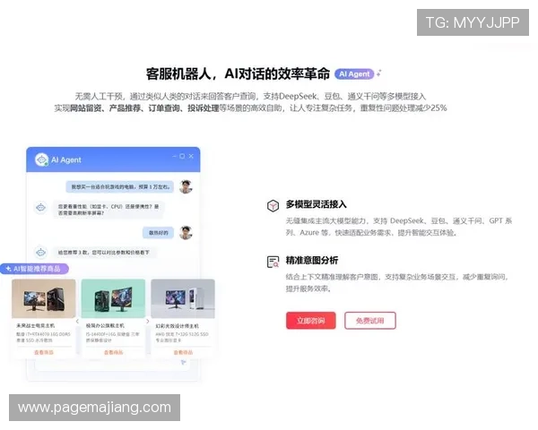Screen dimensions: 538x430
Task: Open 查看商品 link on first product card
Action: coord(44,352)
